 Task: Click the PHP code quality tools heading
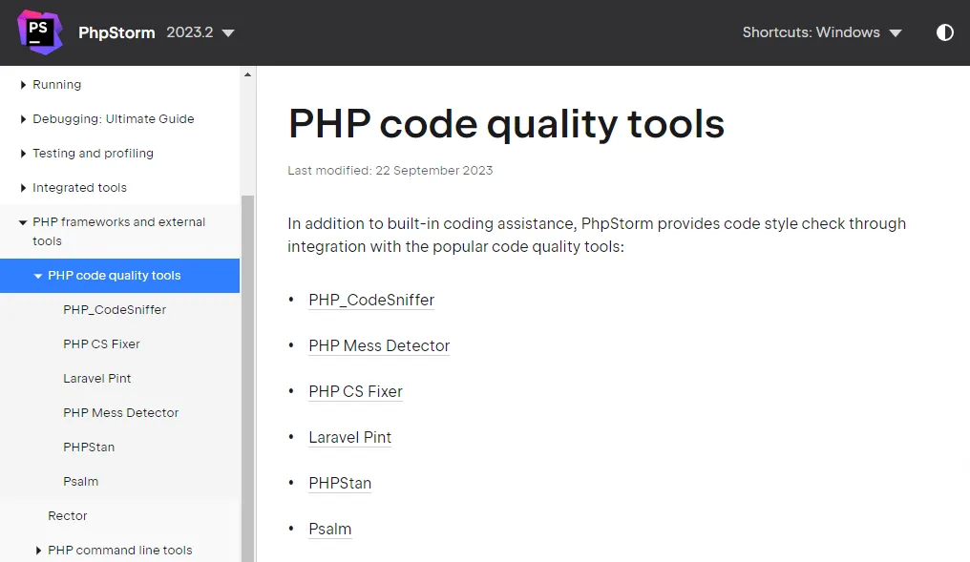point(506,124)
